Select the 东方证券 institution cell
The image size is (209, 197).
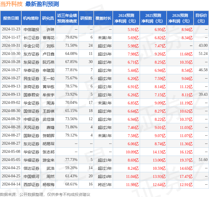(31, 54)
